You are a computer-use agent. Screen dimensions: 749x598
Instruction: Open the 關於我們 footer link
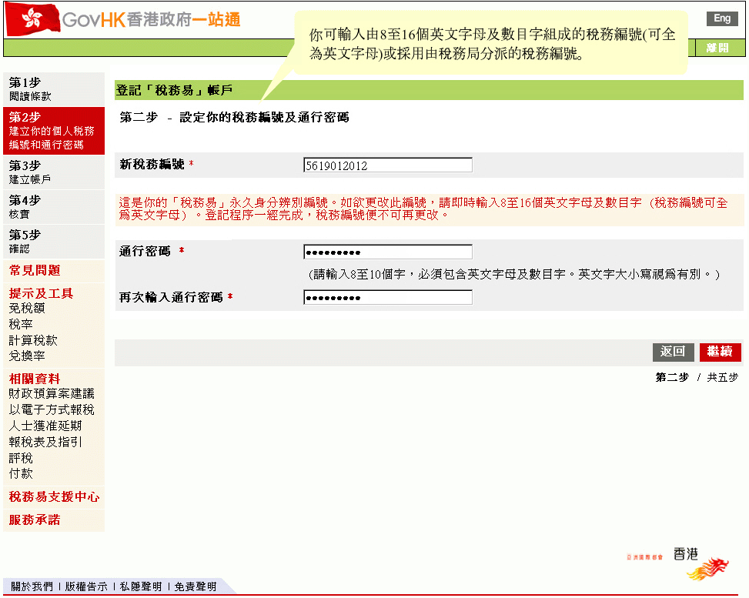[32, 586]
